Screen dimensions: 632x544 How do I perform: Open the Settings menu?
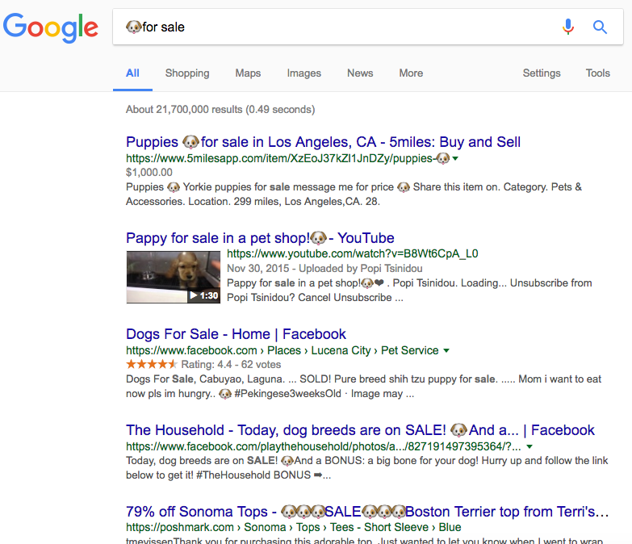542,73
